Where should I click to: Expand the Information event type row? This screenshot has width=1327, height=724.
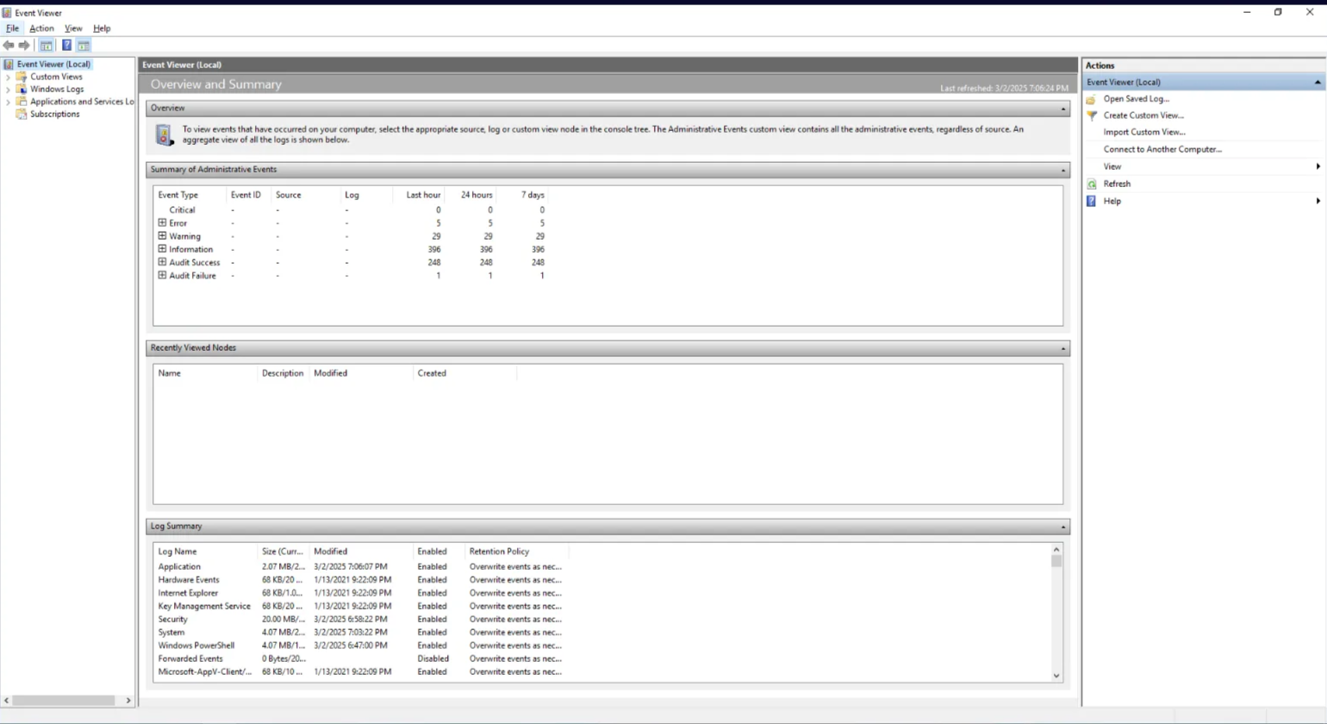[x=162, y=248]
